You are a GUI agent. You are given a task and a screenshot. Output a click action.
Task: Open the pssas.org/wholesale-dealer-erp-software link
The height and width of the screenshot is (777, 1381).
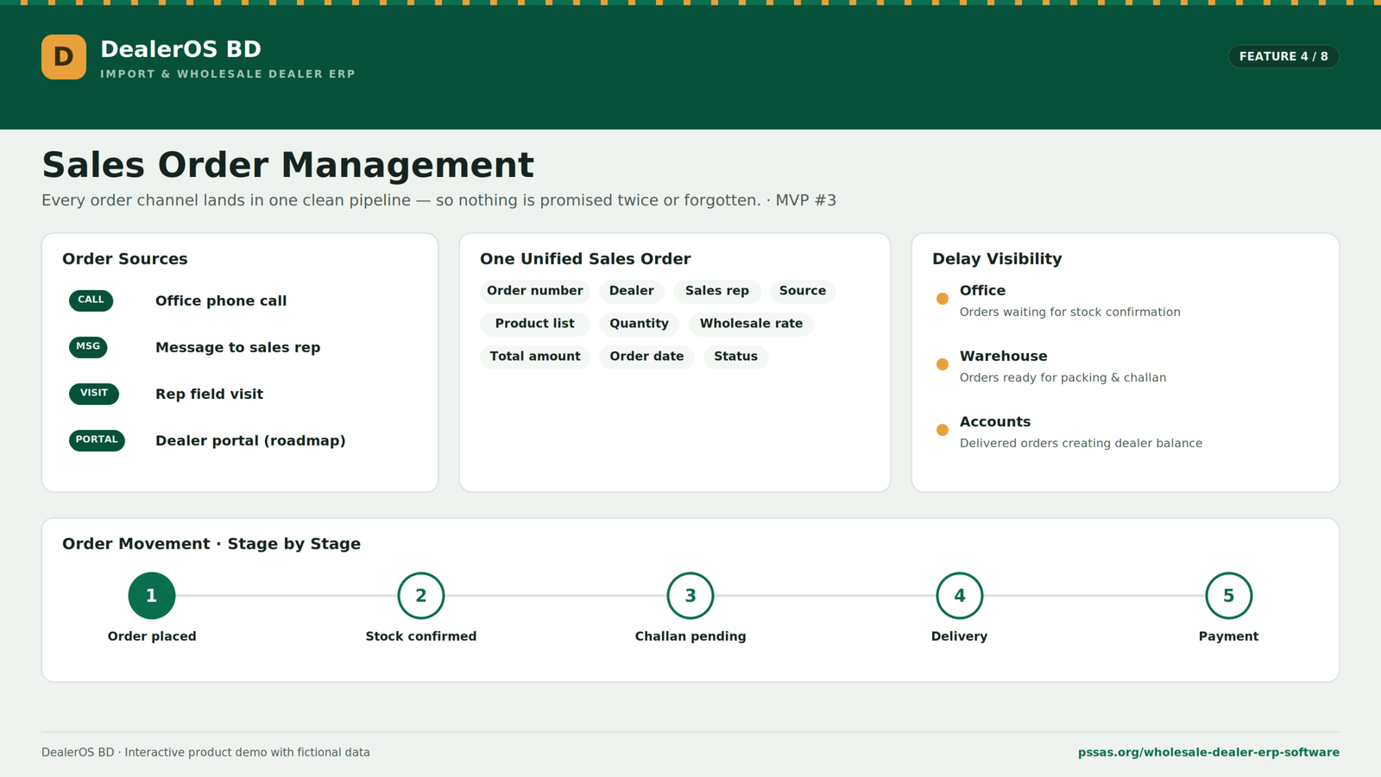[x=1208, y=753]
